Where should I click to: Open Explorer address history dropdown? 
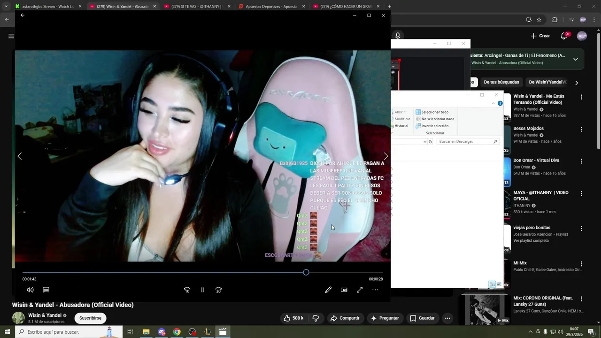tap(424, 141)
